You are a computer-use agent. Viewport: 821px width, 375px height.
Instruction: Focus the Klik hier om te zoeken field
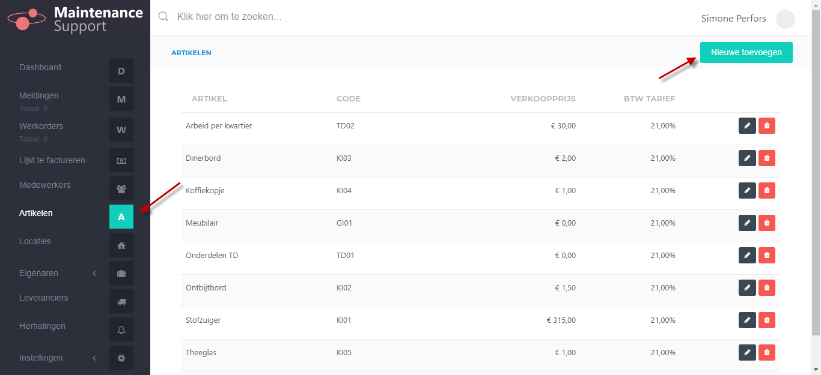[421, 17]
